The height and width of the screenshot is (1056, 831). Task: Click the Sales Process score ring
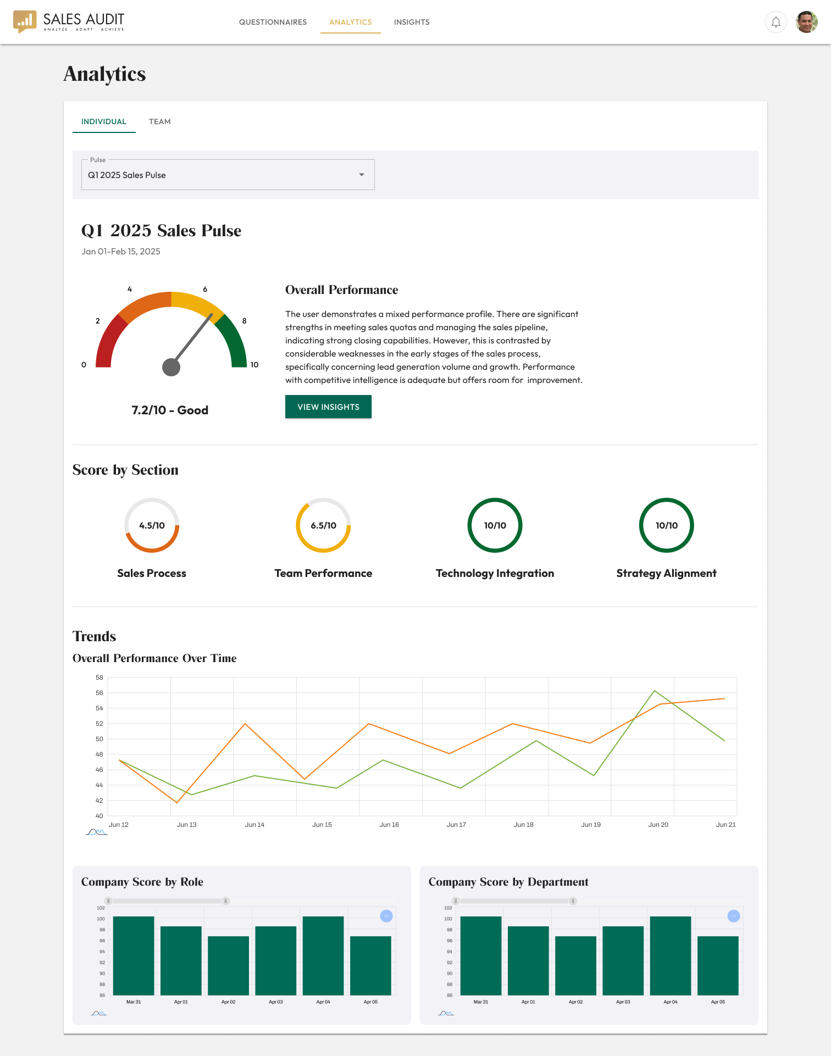pos(152,525)
